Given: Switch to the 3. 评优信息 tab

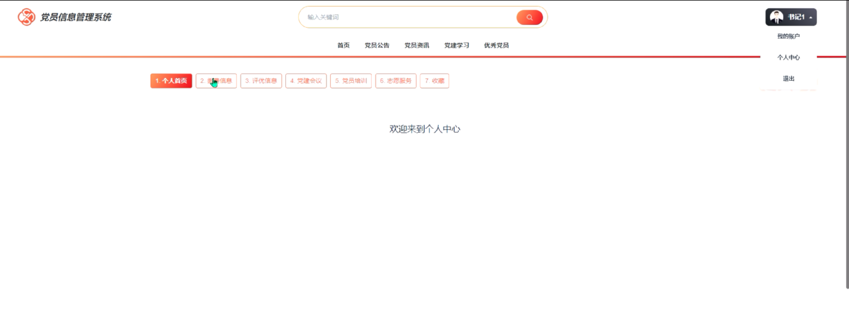Looking at the screenshot, I should pos(261,81).
